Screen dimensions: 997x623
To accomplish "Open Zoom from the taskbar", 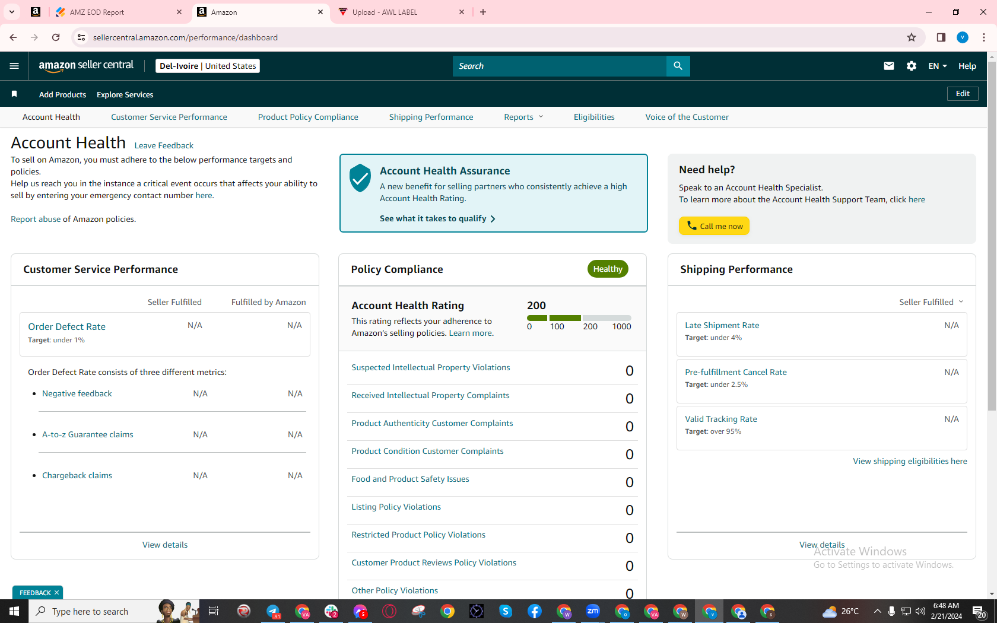I will (x=593, y=611).
